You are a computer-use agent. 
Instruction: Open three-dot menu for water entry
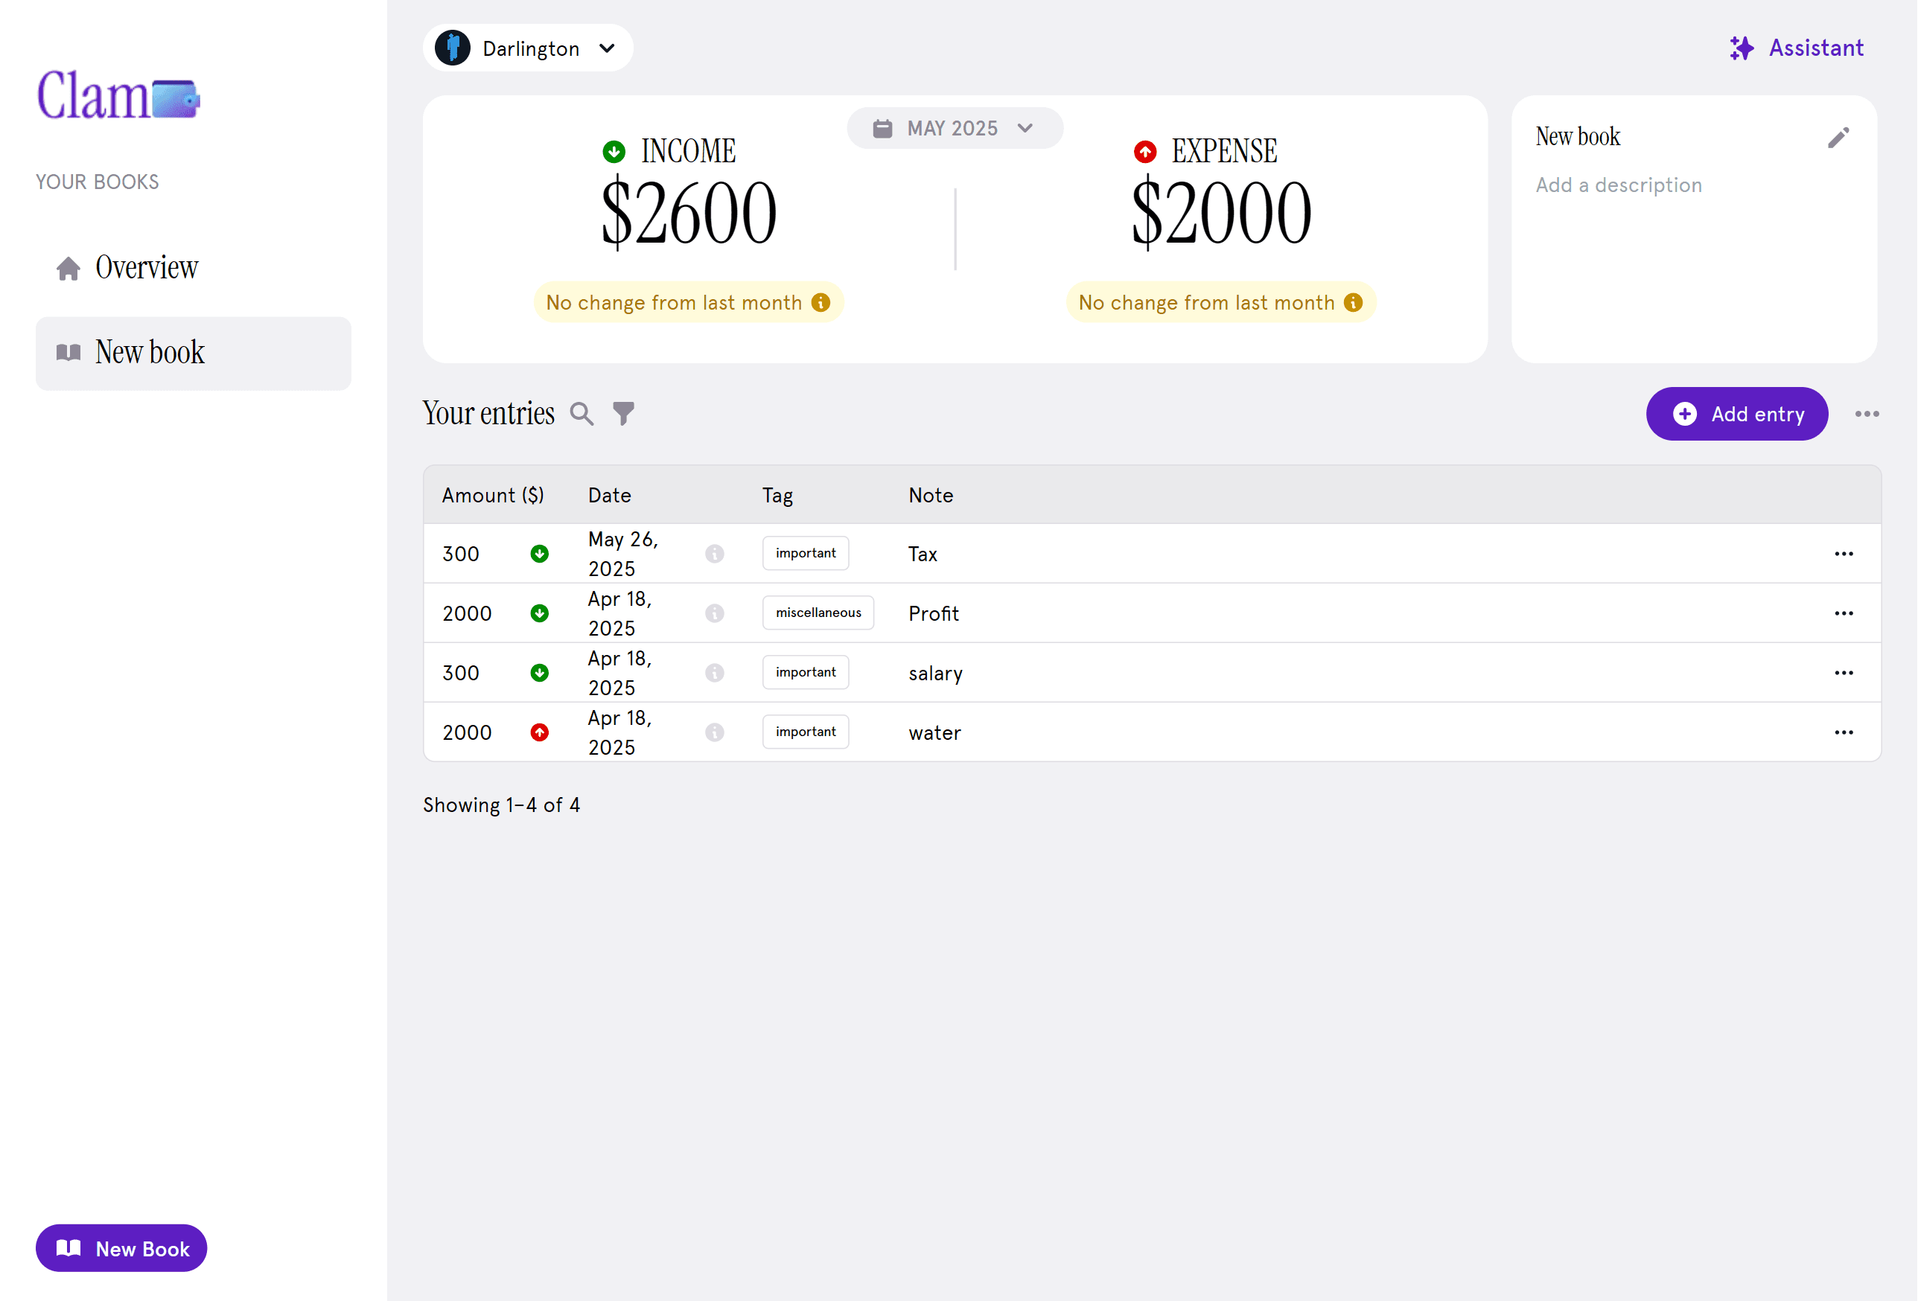pyautogui.click(x=1844, y=732)
